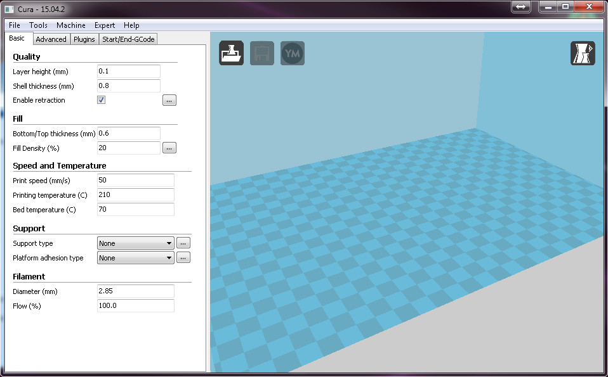The height and width of the screenshot is (377, 608).
Task: Click the Cura app icon in title bar
Action: click(x=10, y=8)
